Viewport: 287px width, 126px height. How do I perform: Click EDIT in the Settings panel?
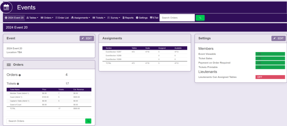pyautogui.click(x=279, y=38)
